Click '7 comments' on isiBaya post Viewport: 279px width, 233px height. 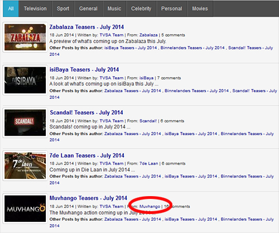click(x=169, y=78)
